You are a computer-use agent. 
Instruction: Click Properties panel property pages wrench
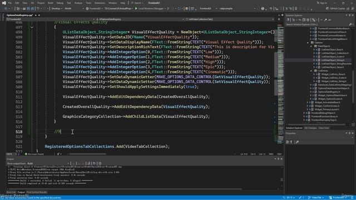[x=297, y=142]
